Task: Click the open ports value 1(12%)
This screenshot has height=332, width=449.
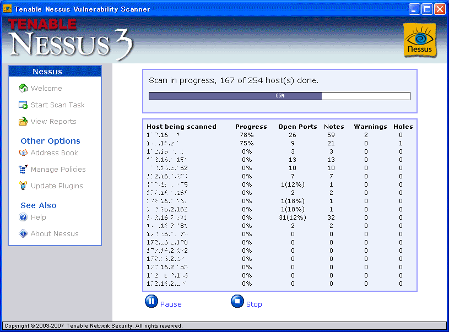Action: point(293,184)
